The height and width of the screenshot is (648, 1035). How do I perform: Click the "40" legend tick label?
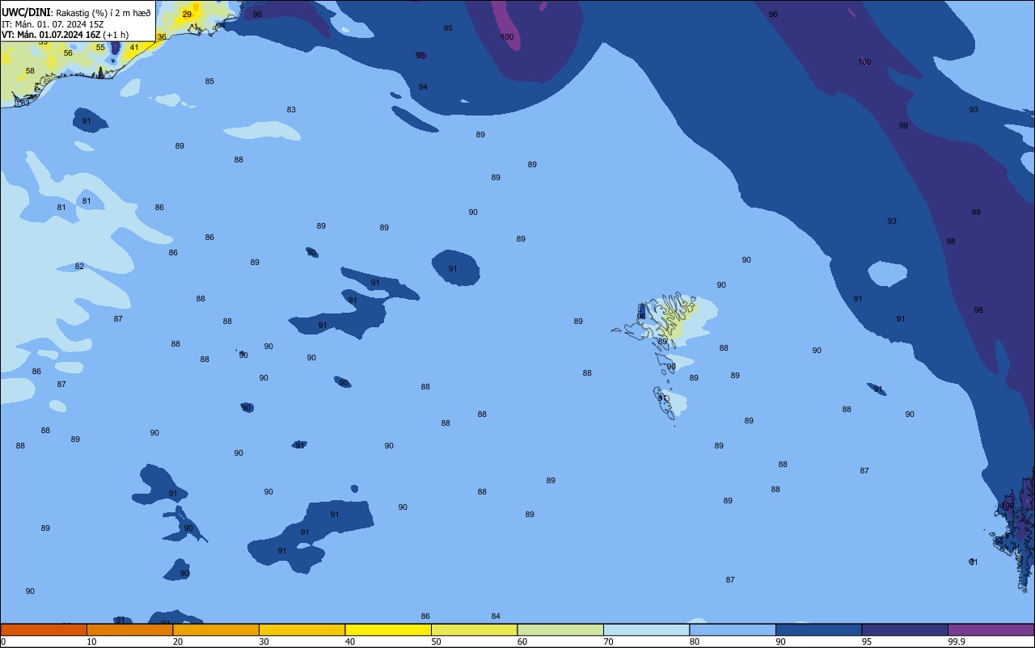pos(350,642)
